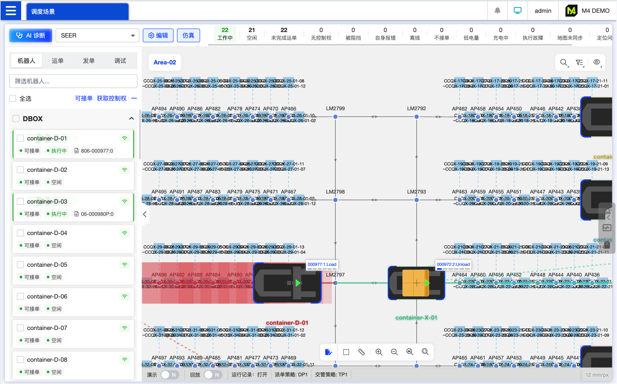Activate the dashed rectangle selection tool
The width and height of the screenshot is (617, 384).
[346, 352]
